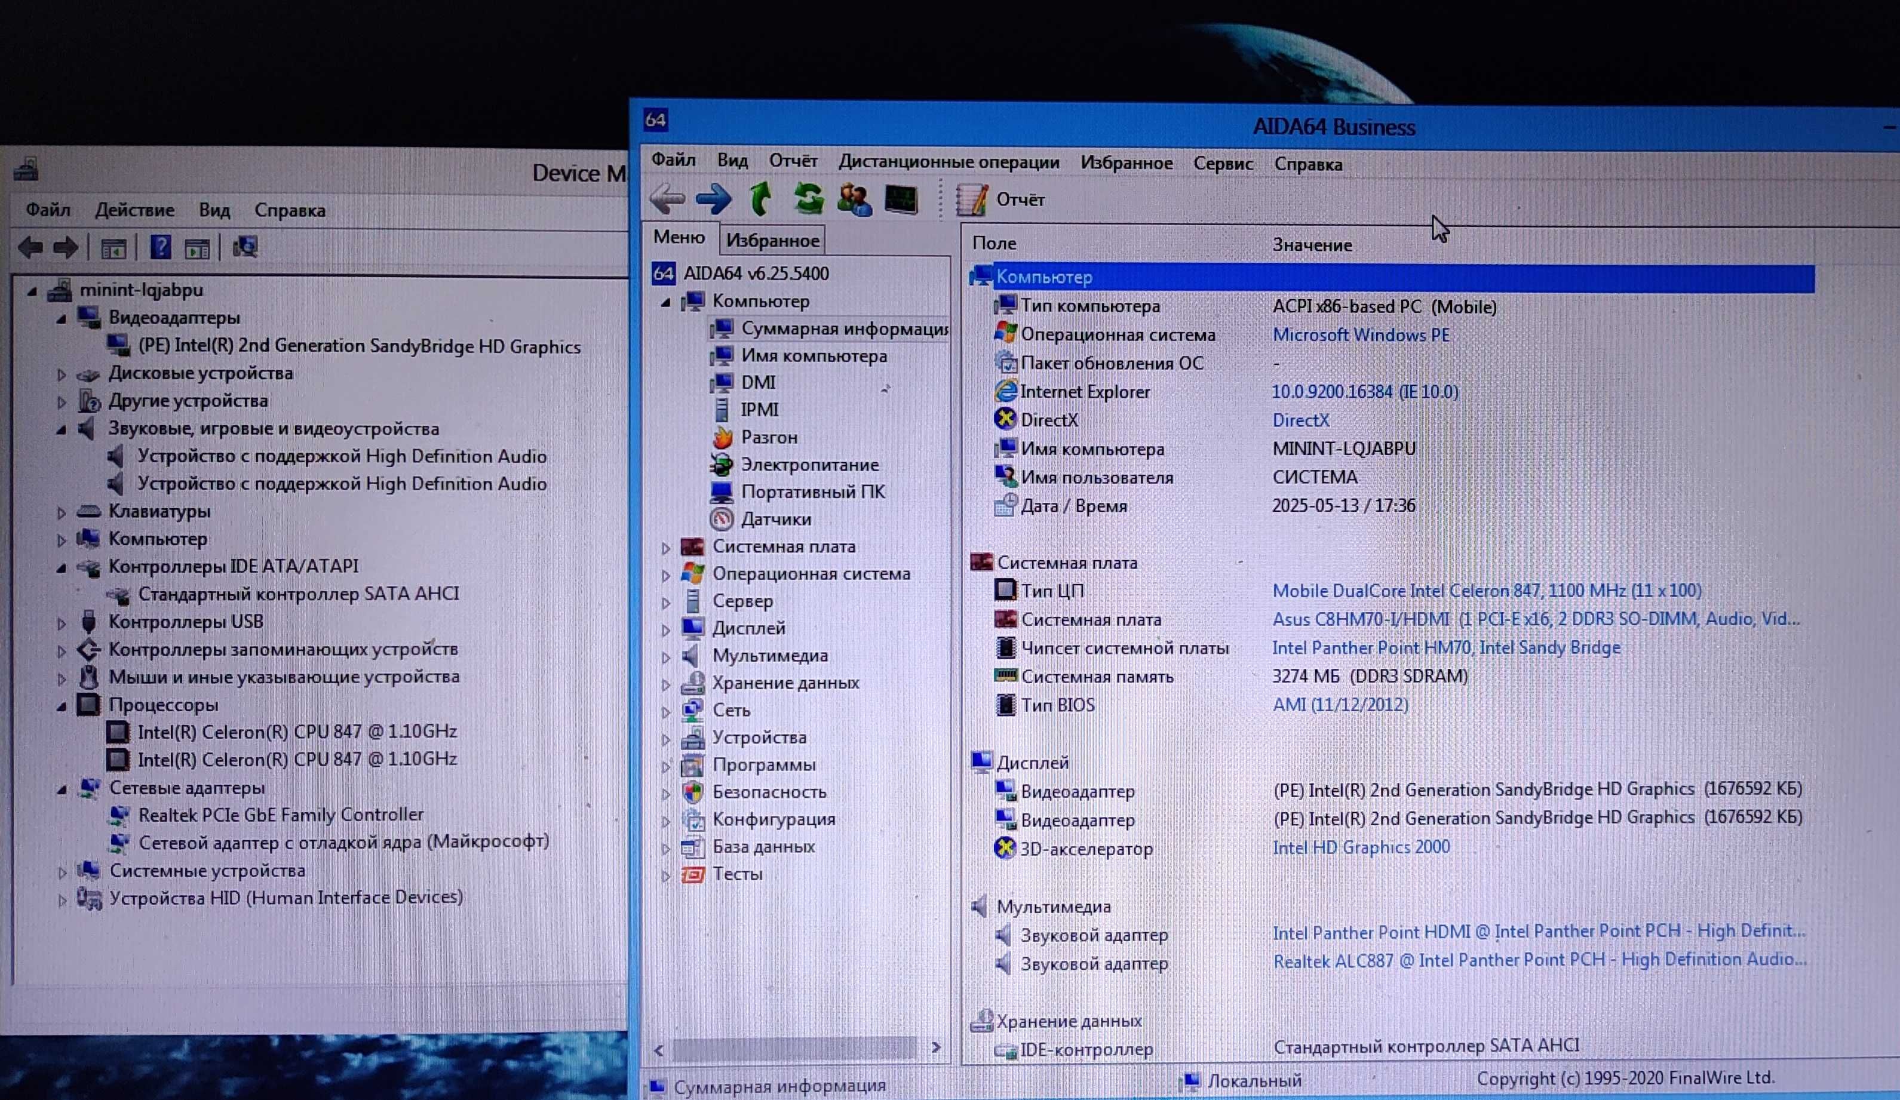
Task: Click the properties pane icon beside Help in Device Manager
Action: [x=198, y=248]
